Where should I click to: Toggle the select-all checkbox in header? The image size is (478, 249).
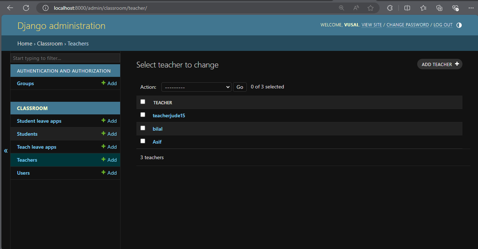tap(143, 102)
